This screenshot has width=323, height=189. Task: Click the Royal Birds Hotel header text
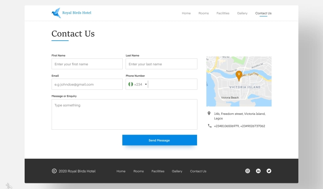click(x=77, y=13)
